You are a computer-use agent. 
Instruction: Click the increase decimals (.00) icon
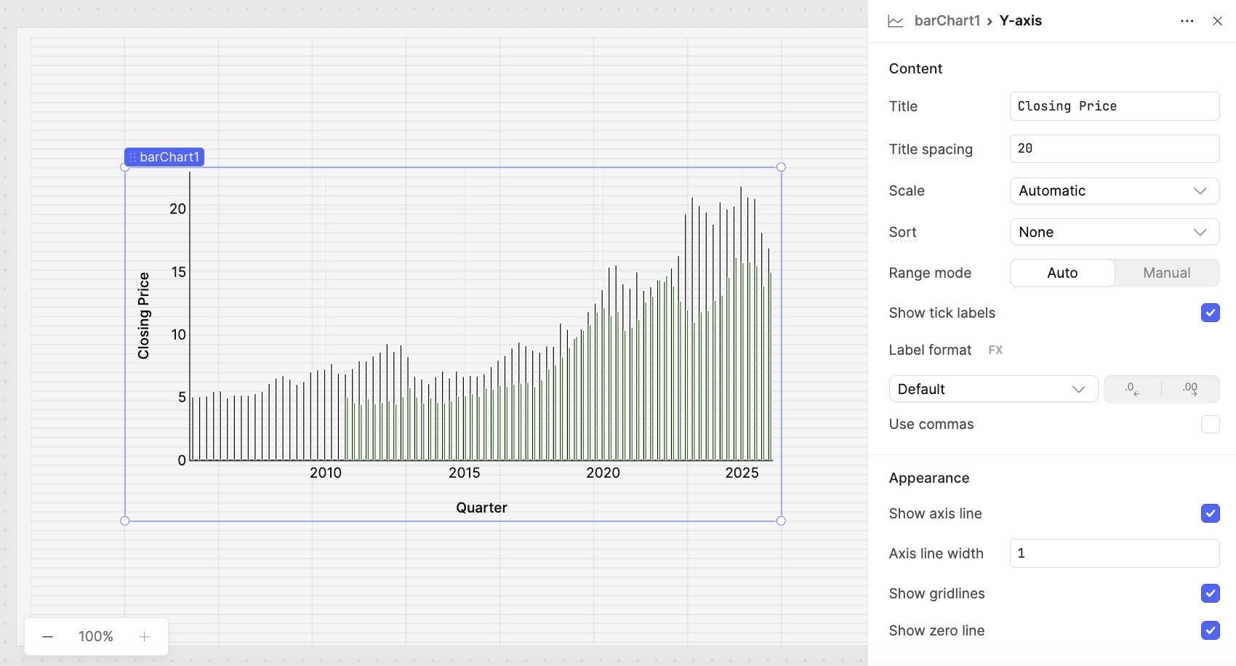(x=1189, y=389)
